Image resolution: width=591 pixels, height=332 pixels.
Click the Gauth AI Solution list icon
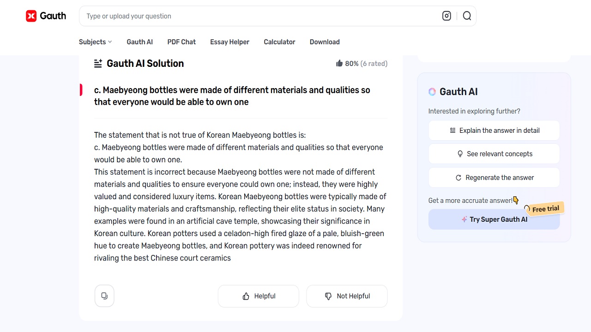pos(98,64)
